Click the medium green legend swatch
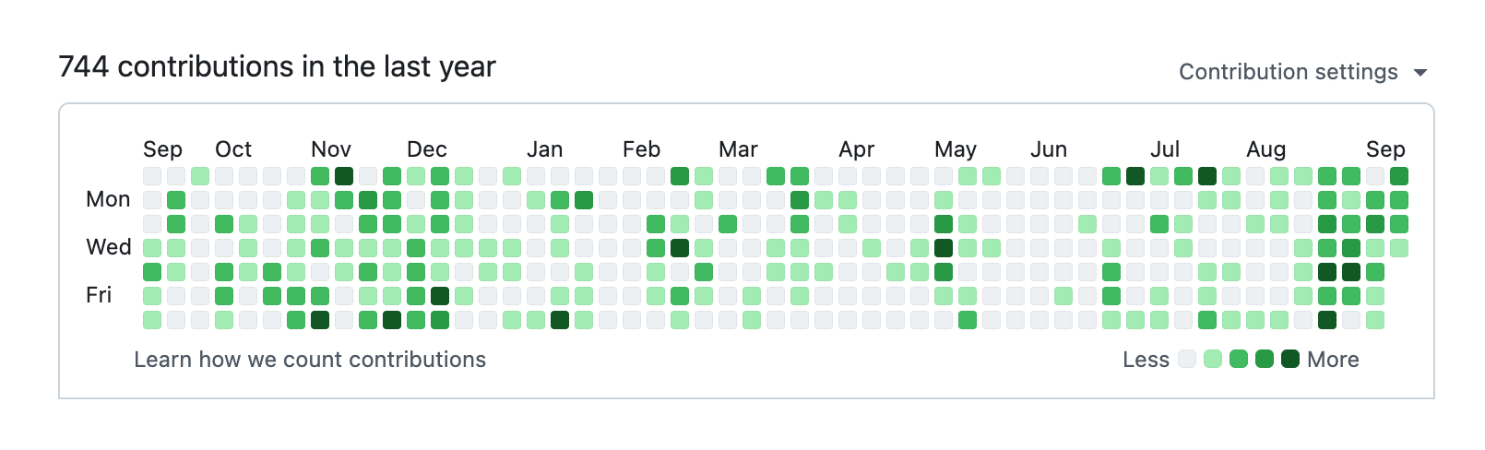 point(1239,359)
